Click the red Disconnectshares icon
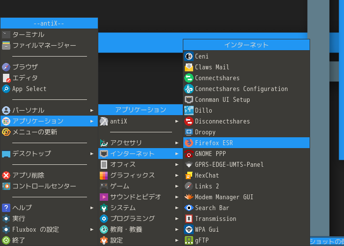Screen dimensions: 344x246 [189, 121]
